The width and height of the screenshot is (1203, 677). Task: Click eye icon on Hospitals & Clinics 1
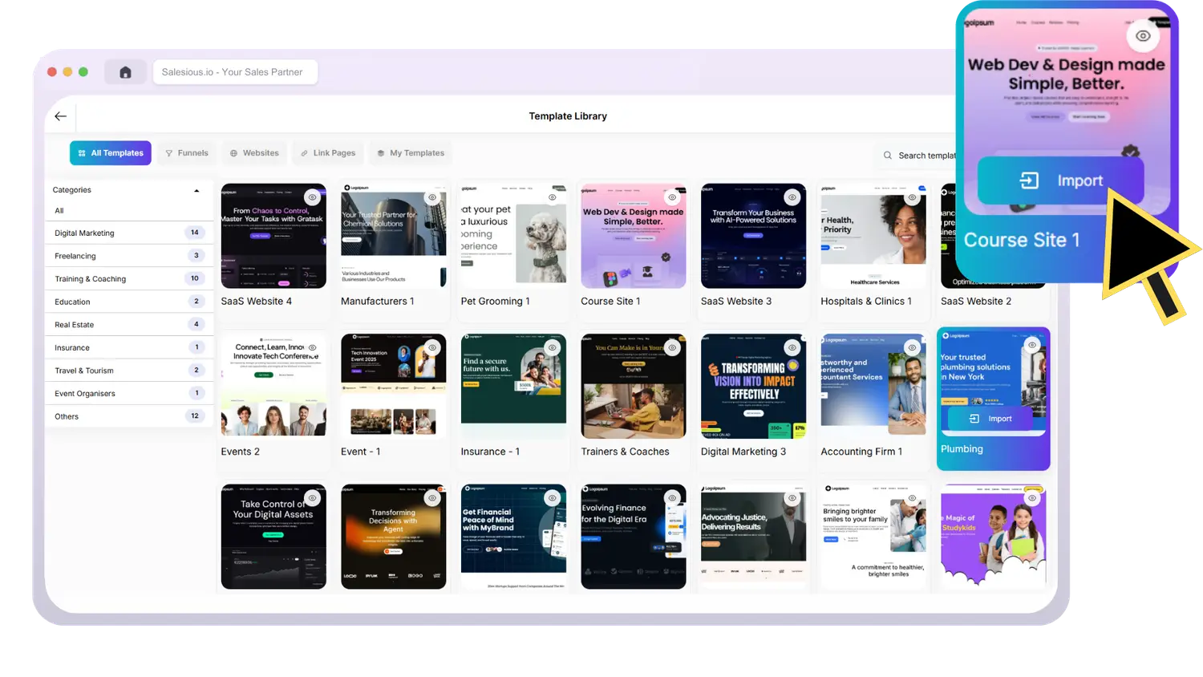(912, 197)
